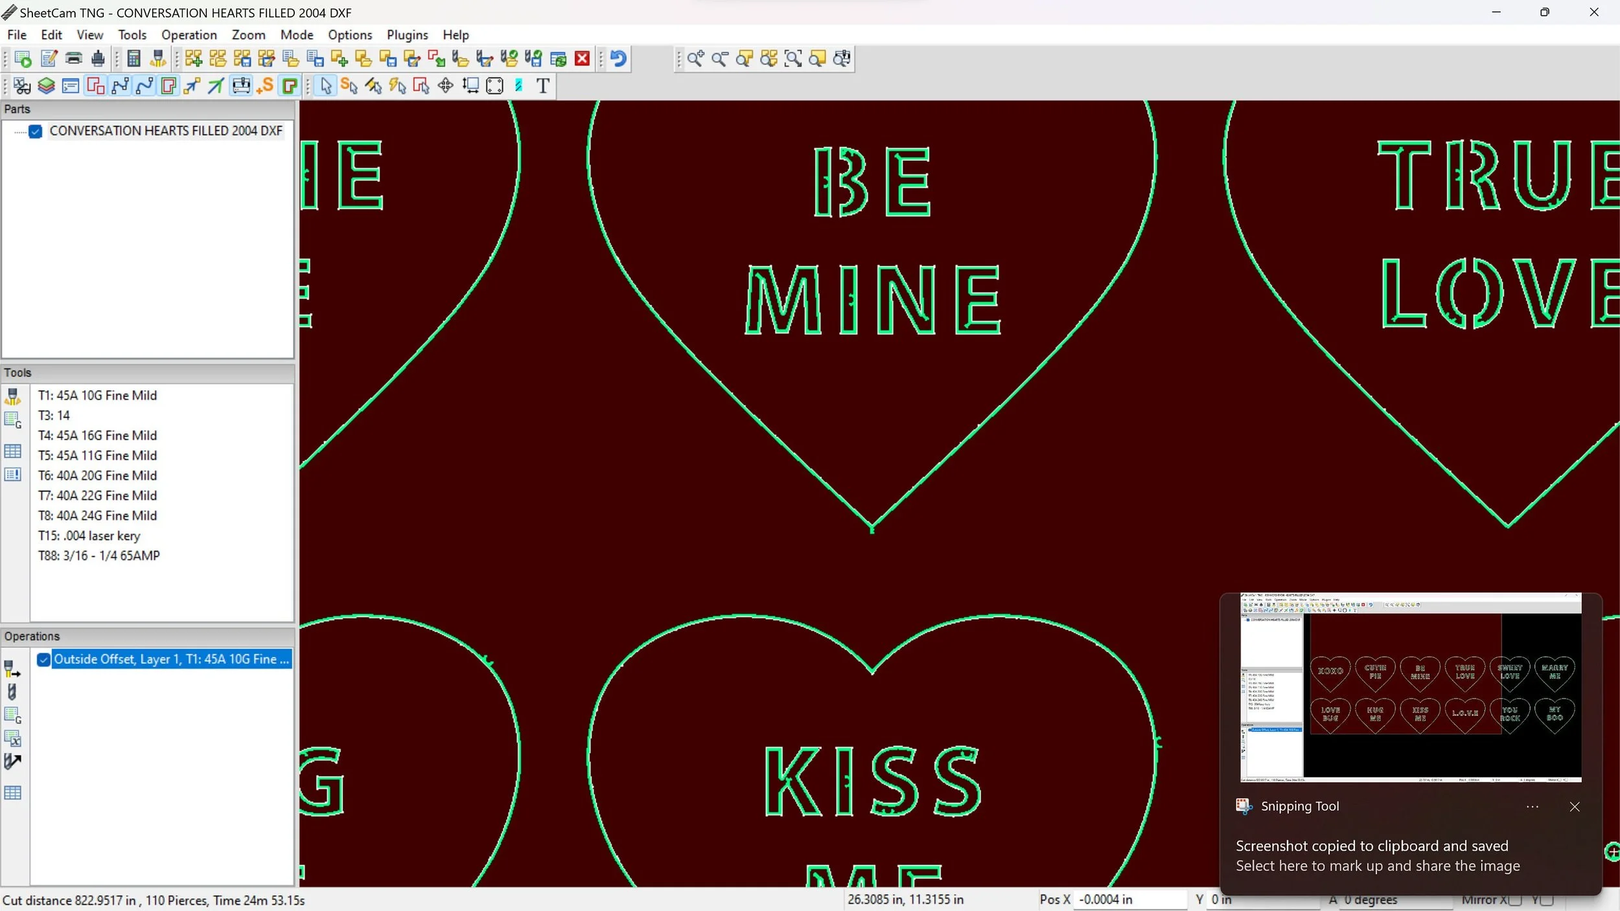The width and height of the screenshot is (1620, 911).
Task: Click move-to arrow icon in Operations panel
Action: [x=12, y=761]
